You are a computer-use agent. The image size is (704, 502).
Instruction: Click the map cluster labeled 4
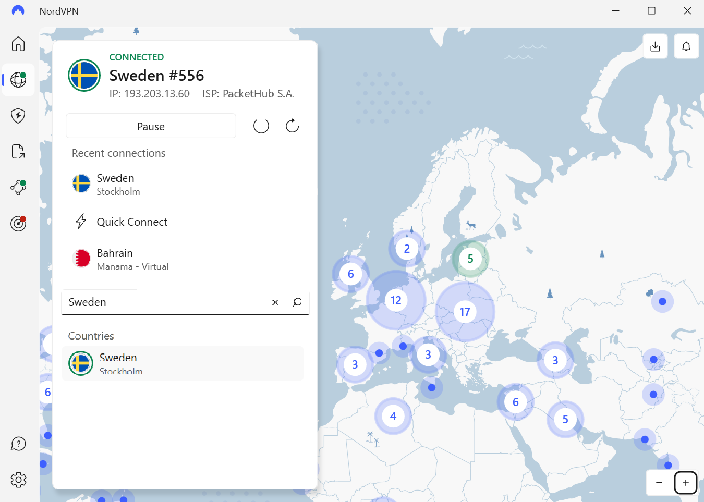(x=393, y=416)
